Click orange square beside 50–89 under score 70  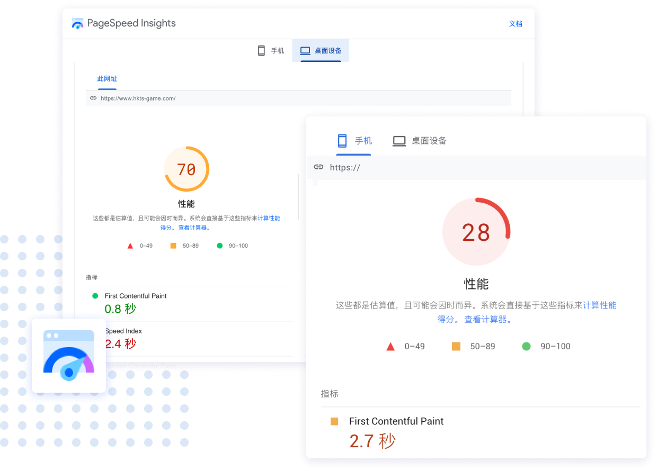(173, 246)
